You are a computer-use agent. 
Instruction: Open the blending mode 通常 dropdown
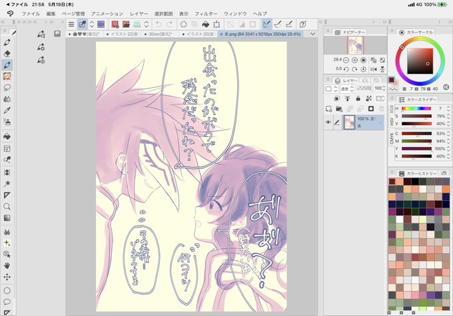tap(347, 89)
